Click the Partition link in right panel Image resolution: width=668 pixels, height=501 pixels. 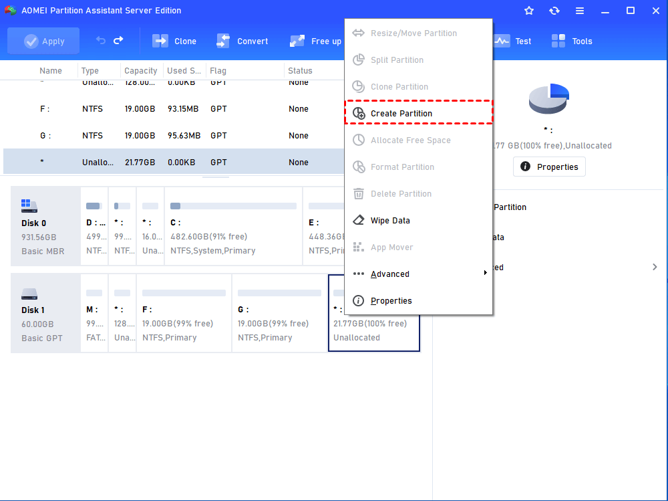point(510,207)
